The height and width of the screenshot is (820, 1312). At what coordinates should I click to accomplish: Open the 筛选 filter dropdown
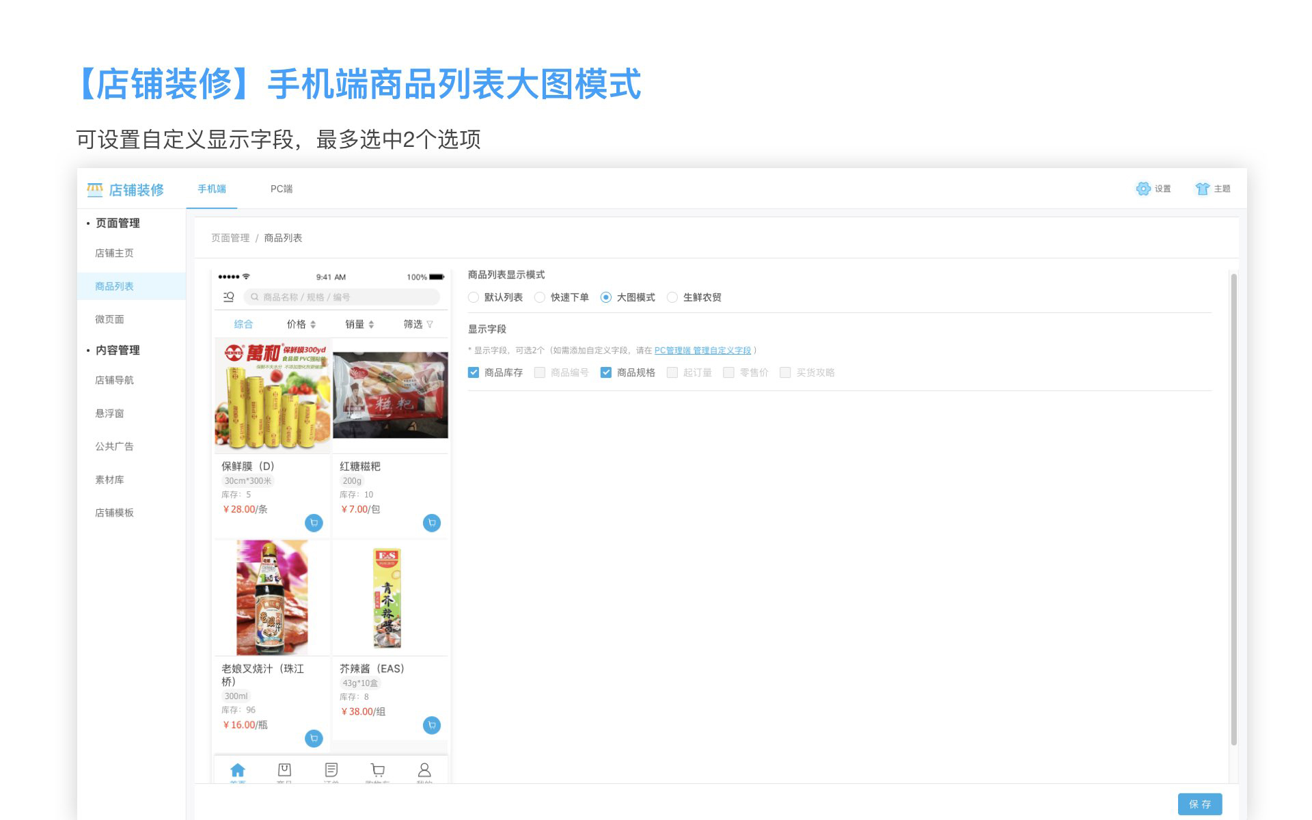pyautogui.click(x=418, y=324)
